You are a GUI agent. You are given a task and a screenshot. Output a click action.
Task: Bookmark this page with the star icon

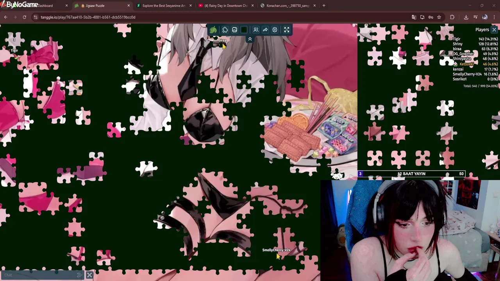[439, 17]
